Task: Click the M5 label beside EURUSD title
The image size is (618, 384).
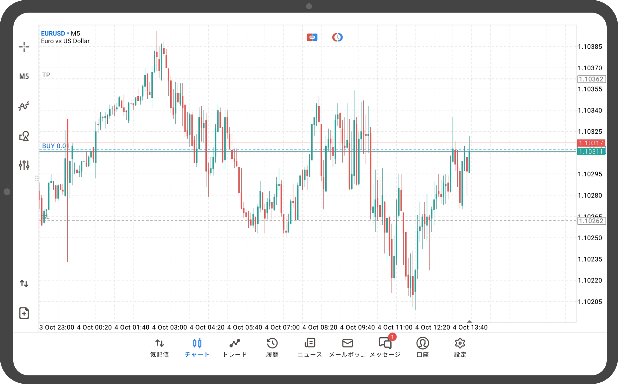Action: coord(76,33)
